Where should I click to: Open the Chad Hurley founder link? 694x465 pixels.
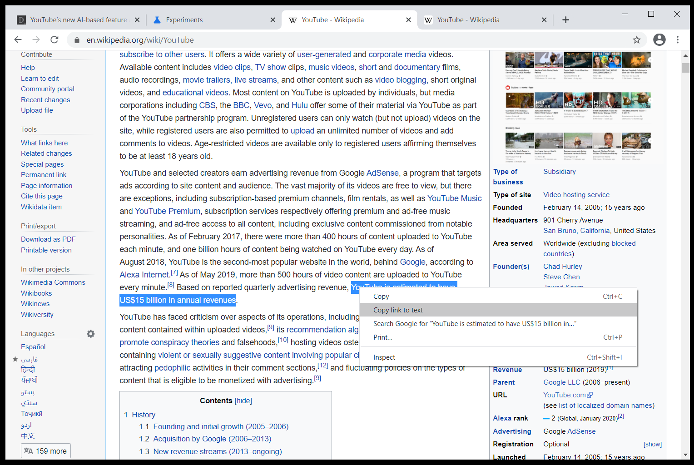(562, 267)
